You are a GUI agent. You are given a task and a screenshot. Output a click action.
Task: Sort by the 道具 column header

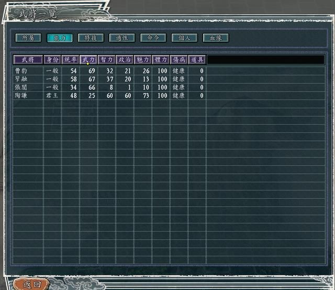tap(197, 60)
